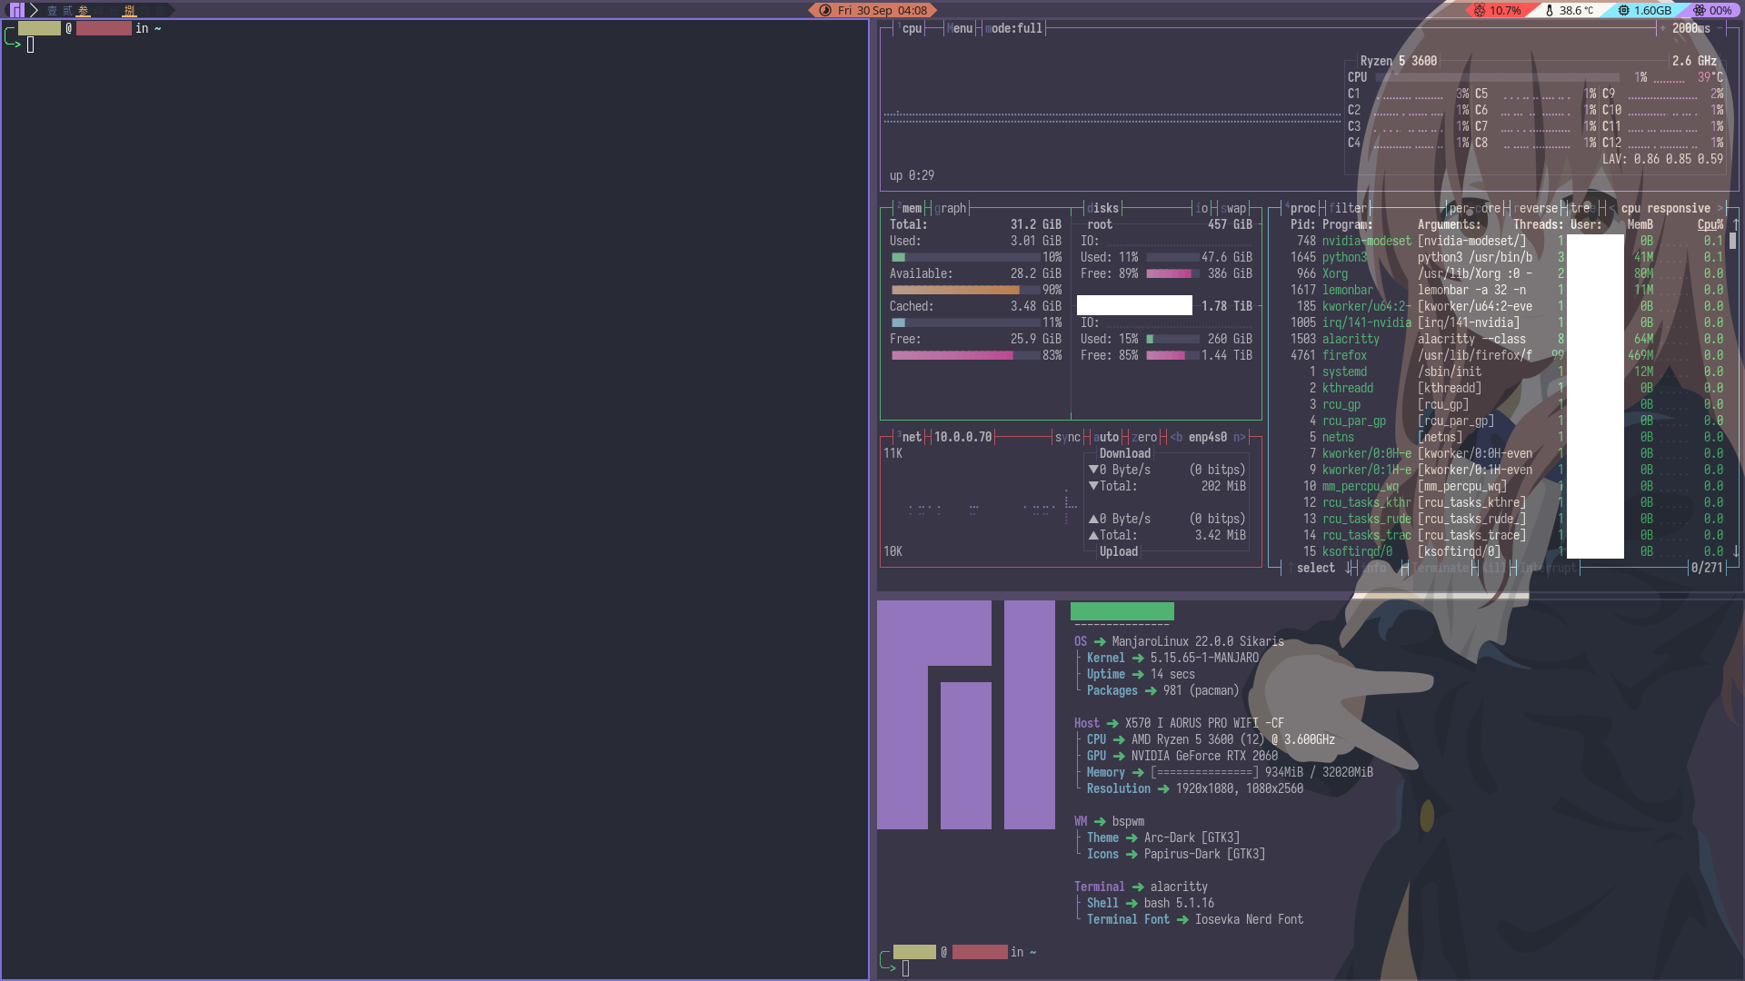The image size is (1745, 981).
Task: Click the CPU usage icon showing 10.7%
Action: tap(1480, 11)
